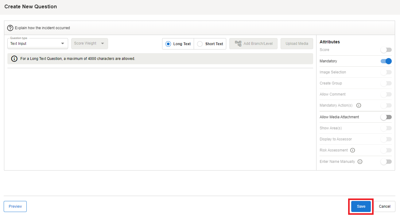Viewport: 400px width, 216px height.
Task: Enable Allow Media Attachment toggle
Action: click(x=386, y=117)
